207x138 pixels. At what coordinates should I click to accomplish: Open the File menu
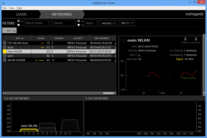[x=5, y=8]
